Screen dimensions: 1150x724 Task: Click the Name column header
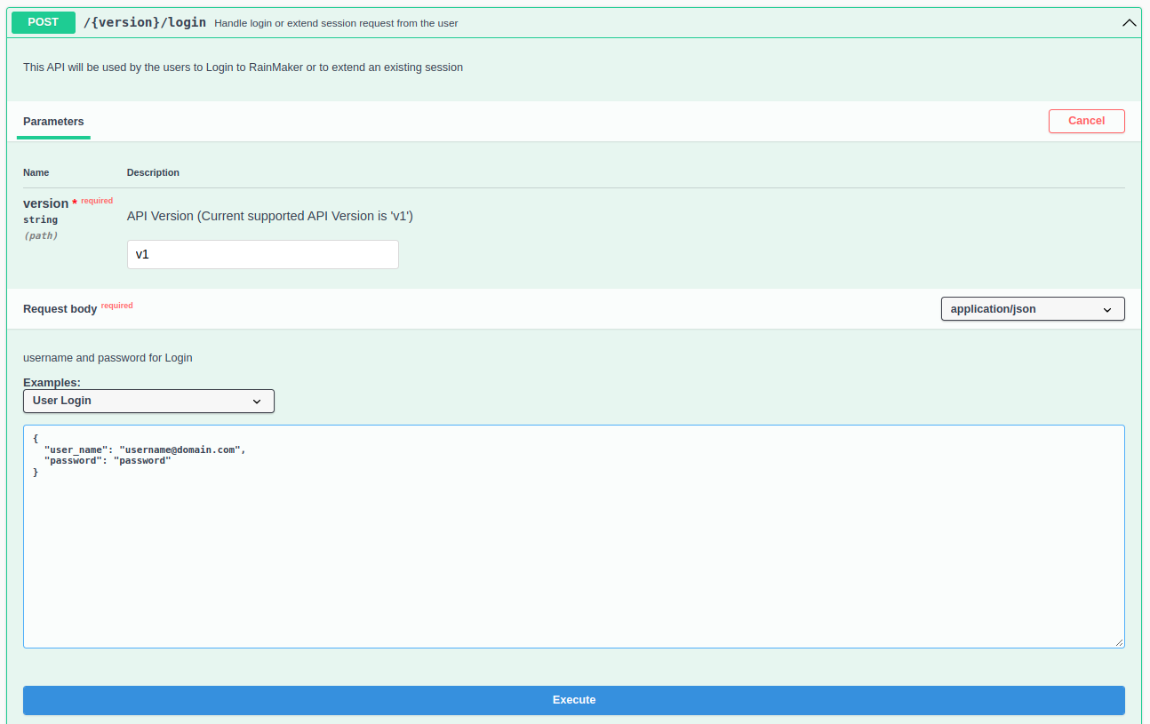tap(36, 172)
